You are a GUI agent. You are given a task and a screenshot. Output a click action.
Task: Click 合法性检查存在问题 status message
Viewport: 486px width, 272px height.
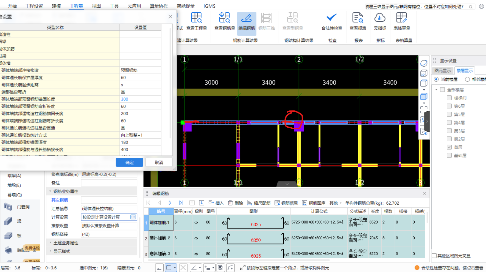coord(452,268)
